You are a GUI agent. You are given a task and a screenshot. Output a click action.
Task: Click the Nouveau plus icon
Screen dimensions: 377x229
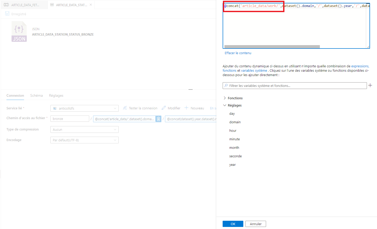pyautogui.click(x=186, y=108)
